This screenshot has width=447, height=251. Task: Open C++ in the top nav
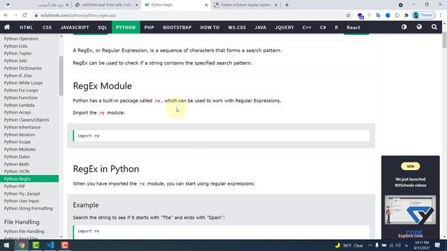[307, 27]
